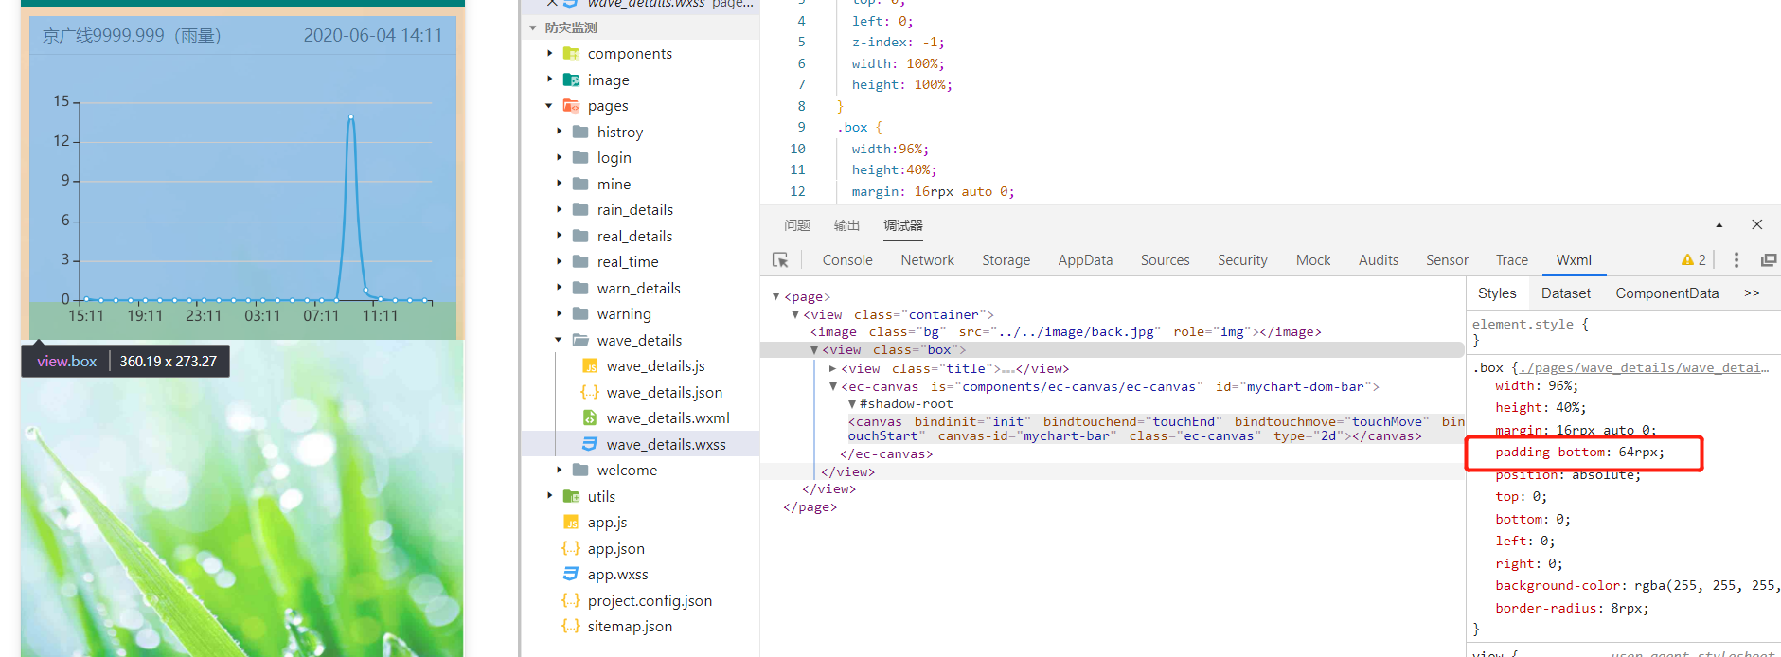Open the warn_details folder

(x=638, y=288)
